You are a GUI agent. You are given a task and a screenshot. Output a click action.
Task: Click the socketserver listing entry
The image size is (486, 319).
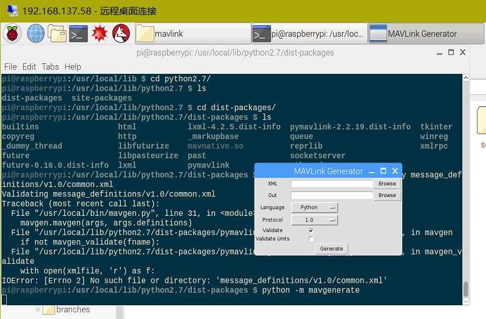click(x=317, y=156)
